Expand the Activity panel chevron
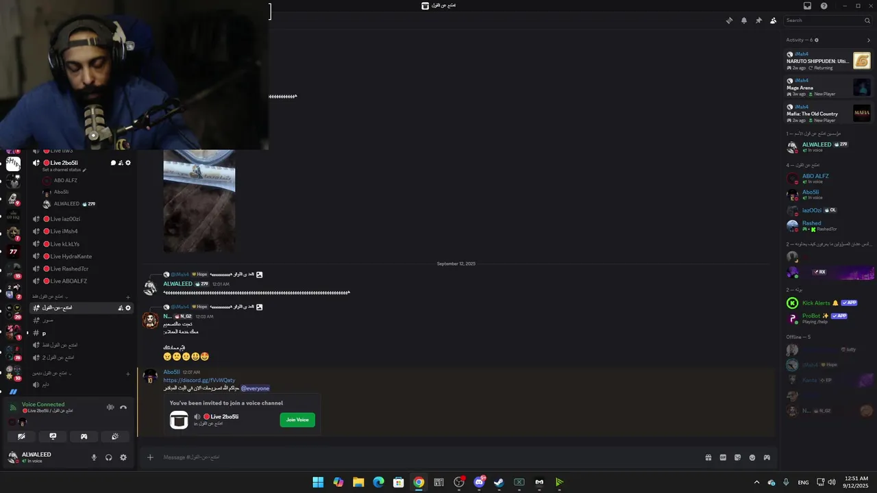This screenshot has width=877, height=493. (869, 40)
